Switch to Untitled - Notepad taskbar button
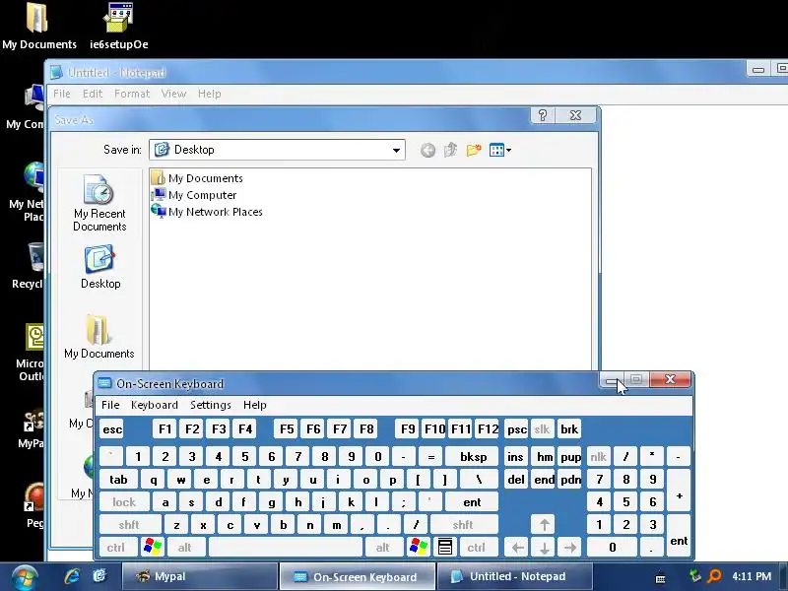This screenshot has height=591, width=788. [x=514, y=576]
